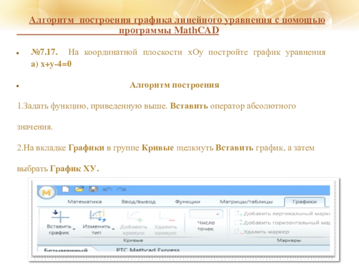Switch to the Безымянный document tab
Image resolution: width=359 pixels, height=269 pixels.
click(66, 249)
